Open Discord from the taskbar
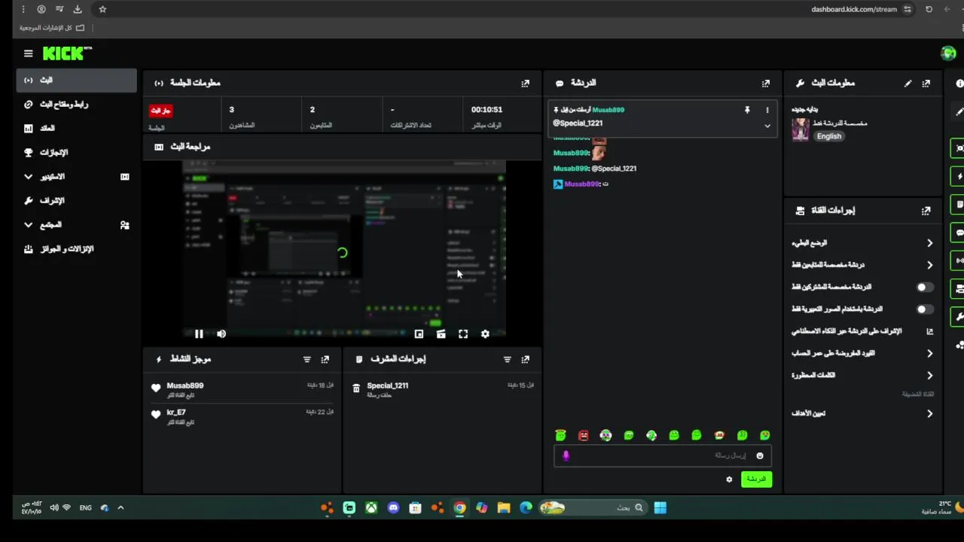 coord(393,508)
